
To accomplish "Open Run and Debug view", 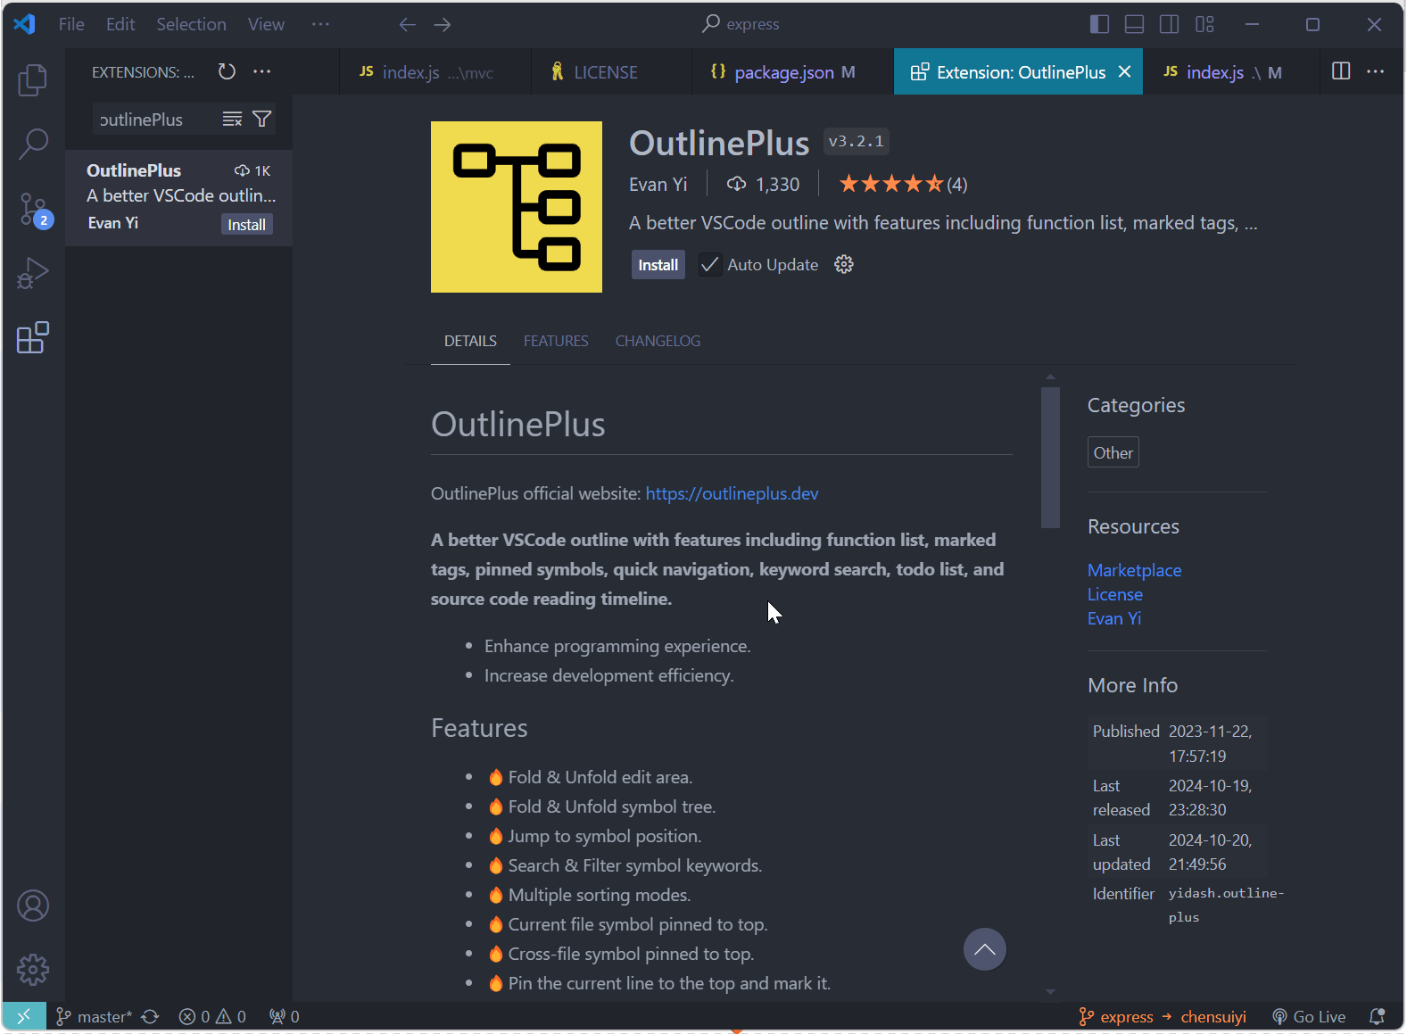I will point(33,273).
